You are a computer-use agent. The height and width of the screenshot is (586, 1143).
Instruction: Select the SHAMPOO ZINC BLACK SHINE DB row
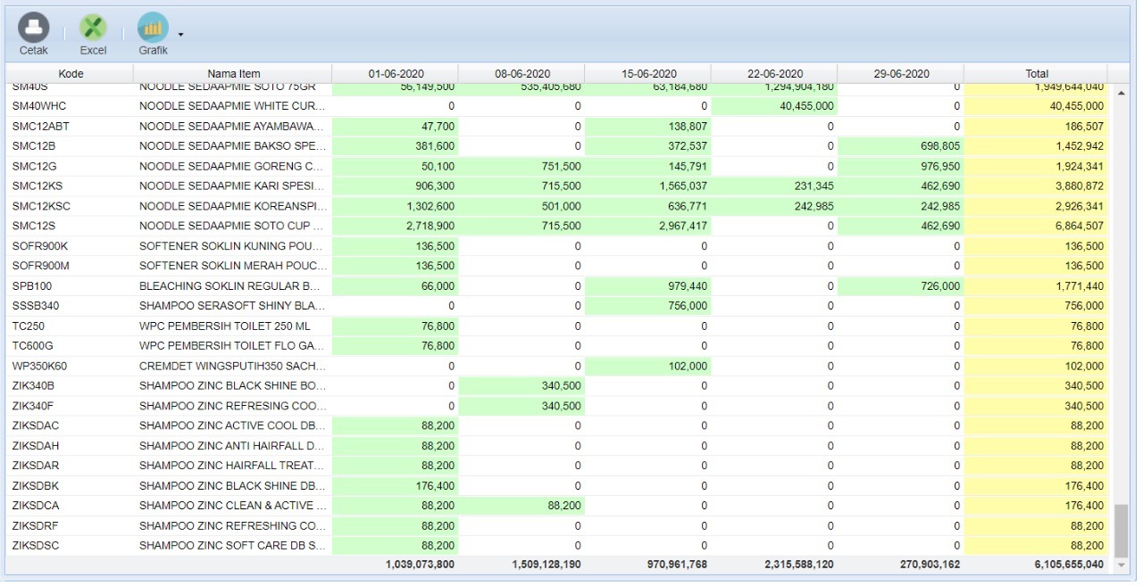(x=232, y=486)
